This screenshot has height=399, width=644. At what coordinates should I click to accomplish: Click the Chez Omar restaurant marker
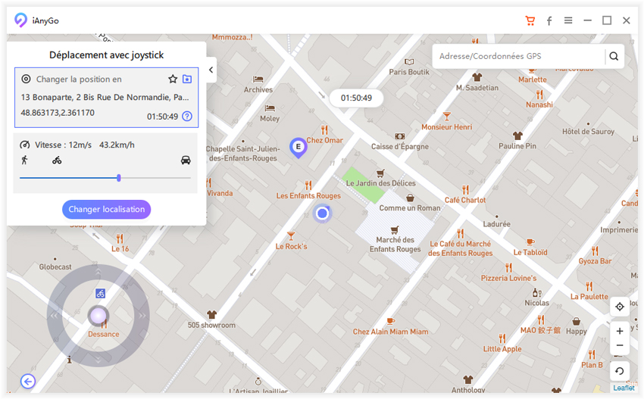coord(324,130)
